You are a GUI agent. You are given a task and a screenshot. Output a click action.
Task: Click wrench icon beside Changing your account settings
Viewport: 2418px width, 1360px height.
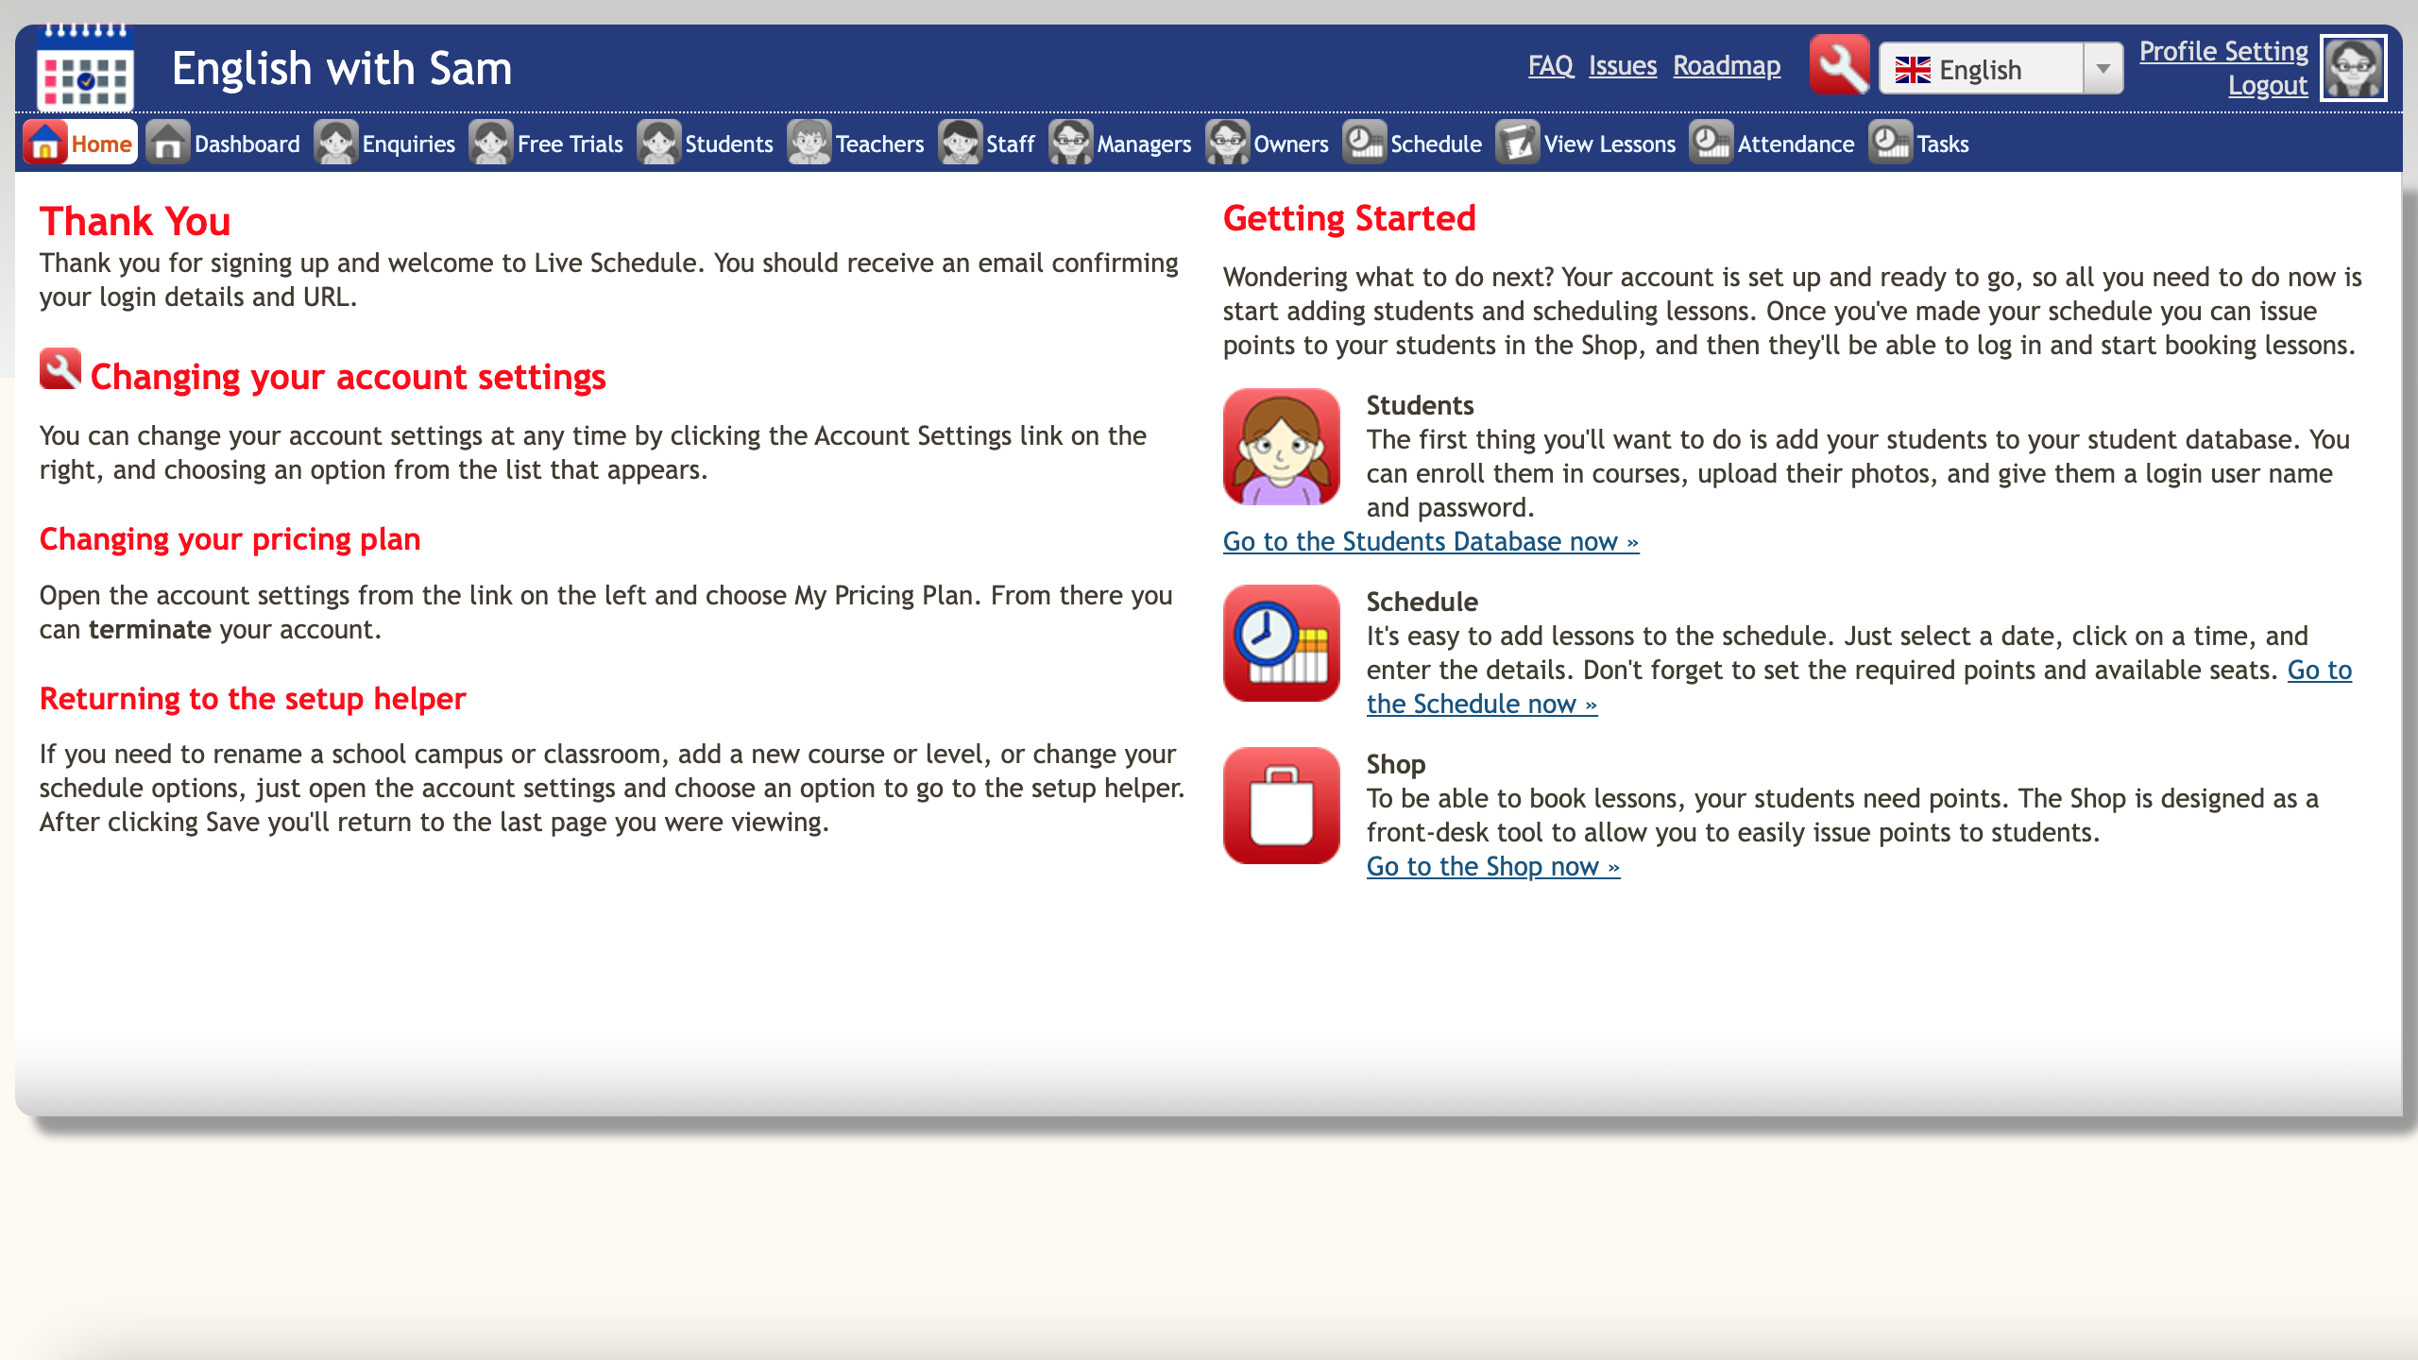pyautogui.click(x=60, y=369)
